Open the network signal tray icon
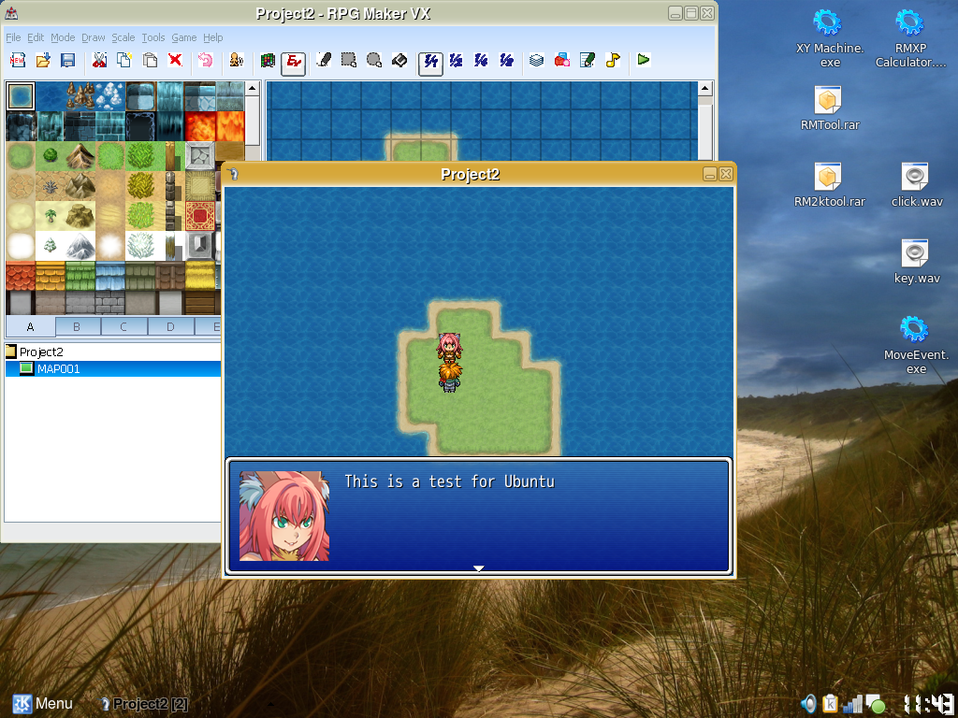 click(x=853, y=704)
